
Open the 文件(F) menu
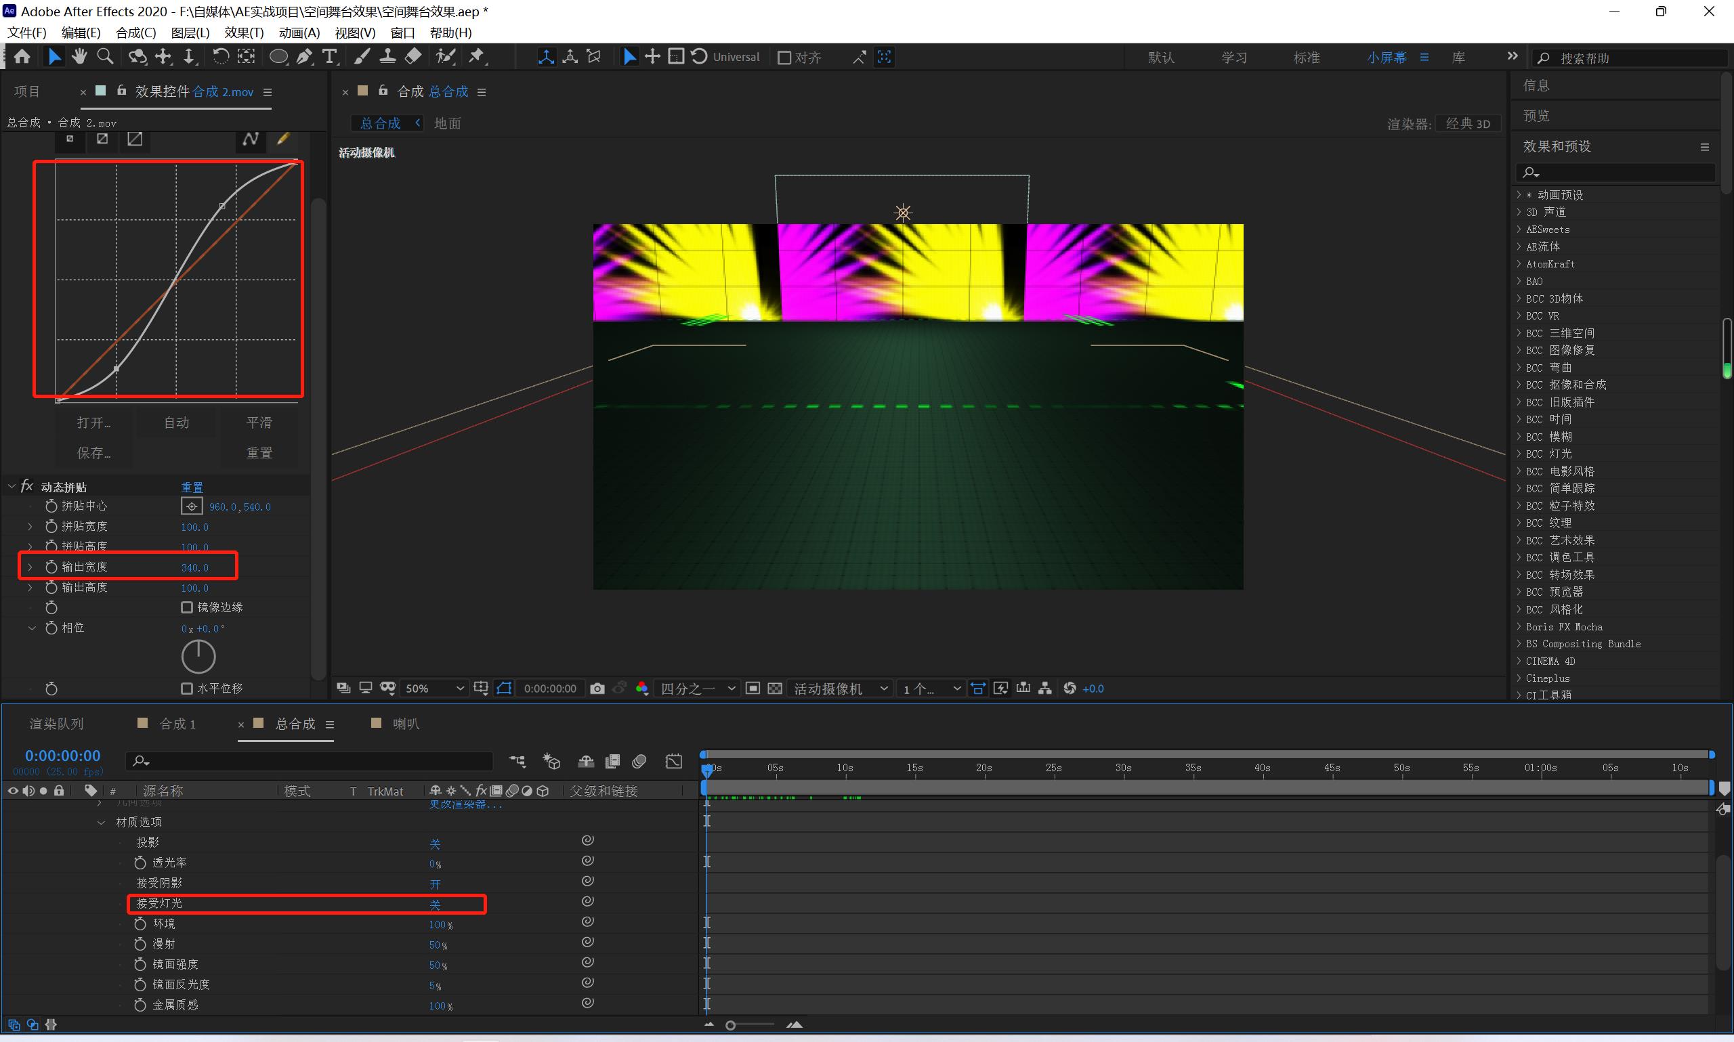(x=26, y=33)
